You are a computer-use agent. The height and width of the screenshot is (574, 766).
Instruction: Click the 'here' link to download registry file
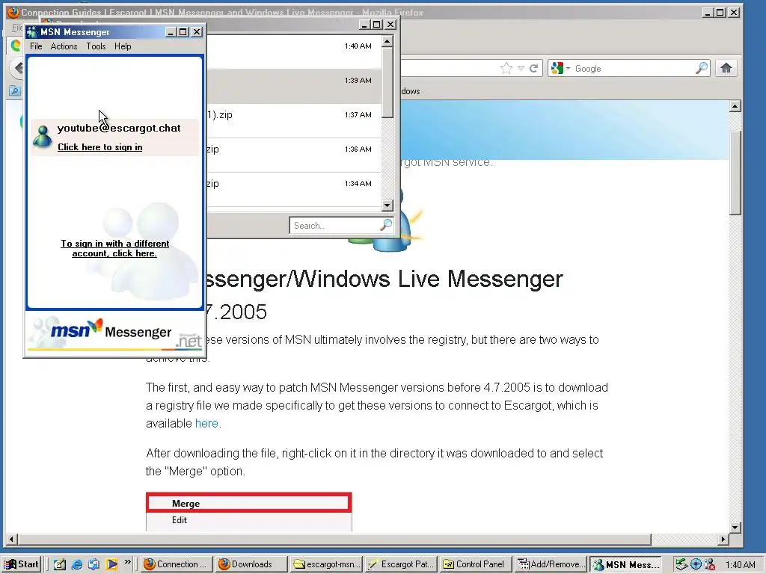206,423
